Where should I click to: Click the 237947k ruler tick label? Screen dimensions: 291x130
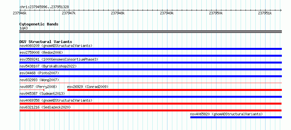click(69, 13)
